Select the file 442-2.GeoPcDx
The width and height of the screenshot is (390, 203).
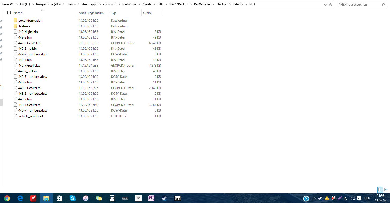(x=29, y=43)
